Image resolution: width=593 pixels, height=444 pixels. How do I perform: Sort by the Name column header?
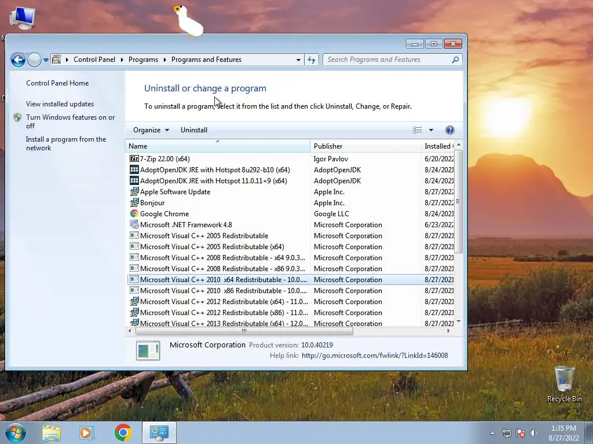pyautogui.click(x=218, y=146)
